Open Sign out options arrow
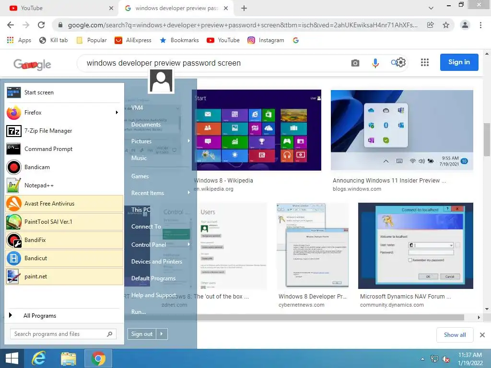This screenshot has height=368, width=491. (162, 334)
